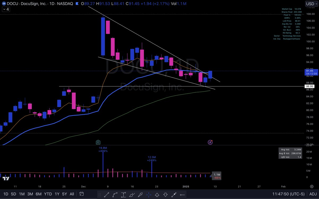Screen dimensions: 319x199
Task: Click the TradingView logo
Action: 6,179
